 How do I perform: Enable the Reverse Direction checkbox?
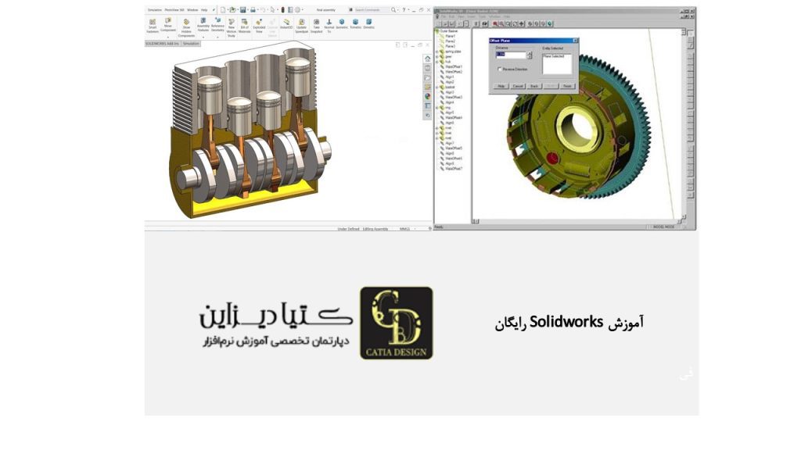pos(499,69)
